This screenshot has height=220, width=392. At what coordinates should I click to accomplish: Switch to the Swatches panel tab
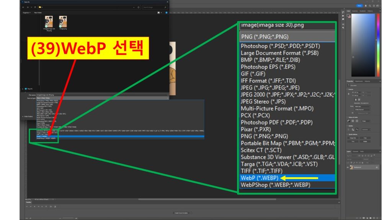point(355,11)
